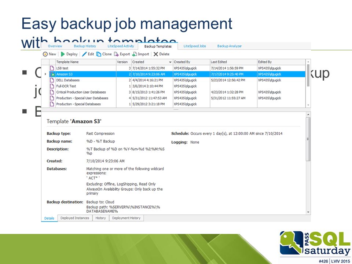Click the Import button label
The height and width of the screenshot is (264, 352).
(x=143, y=54)
